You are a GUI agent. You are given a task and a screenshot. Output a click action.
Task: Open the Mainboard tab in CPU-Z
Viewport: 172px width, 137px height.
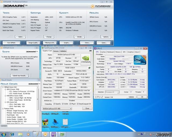coord(110,52)
